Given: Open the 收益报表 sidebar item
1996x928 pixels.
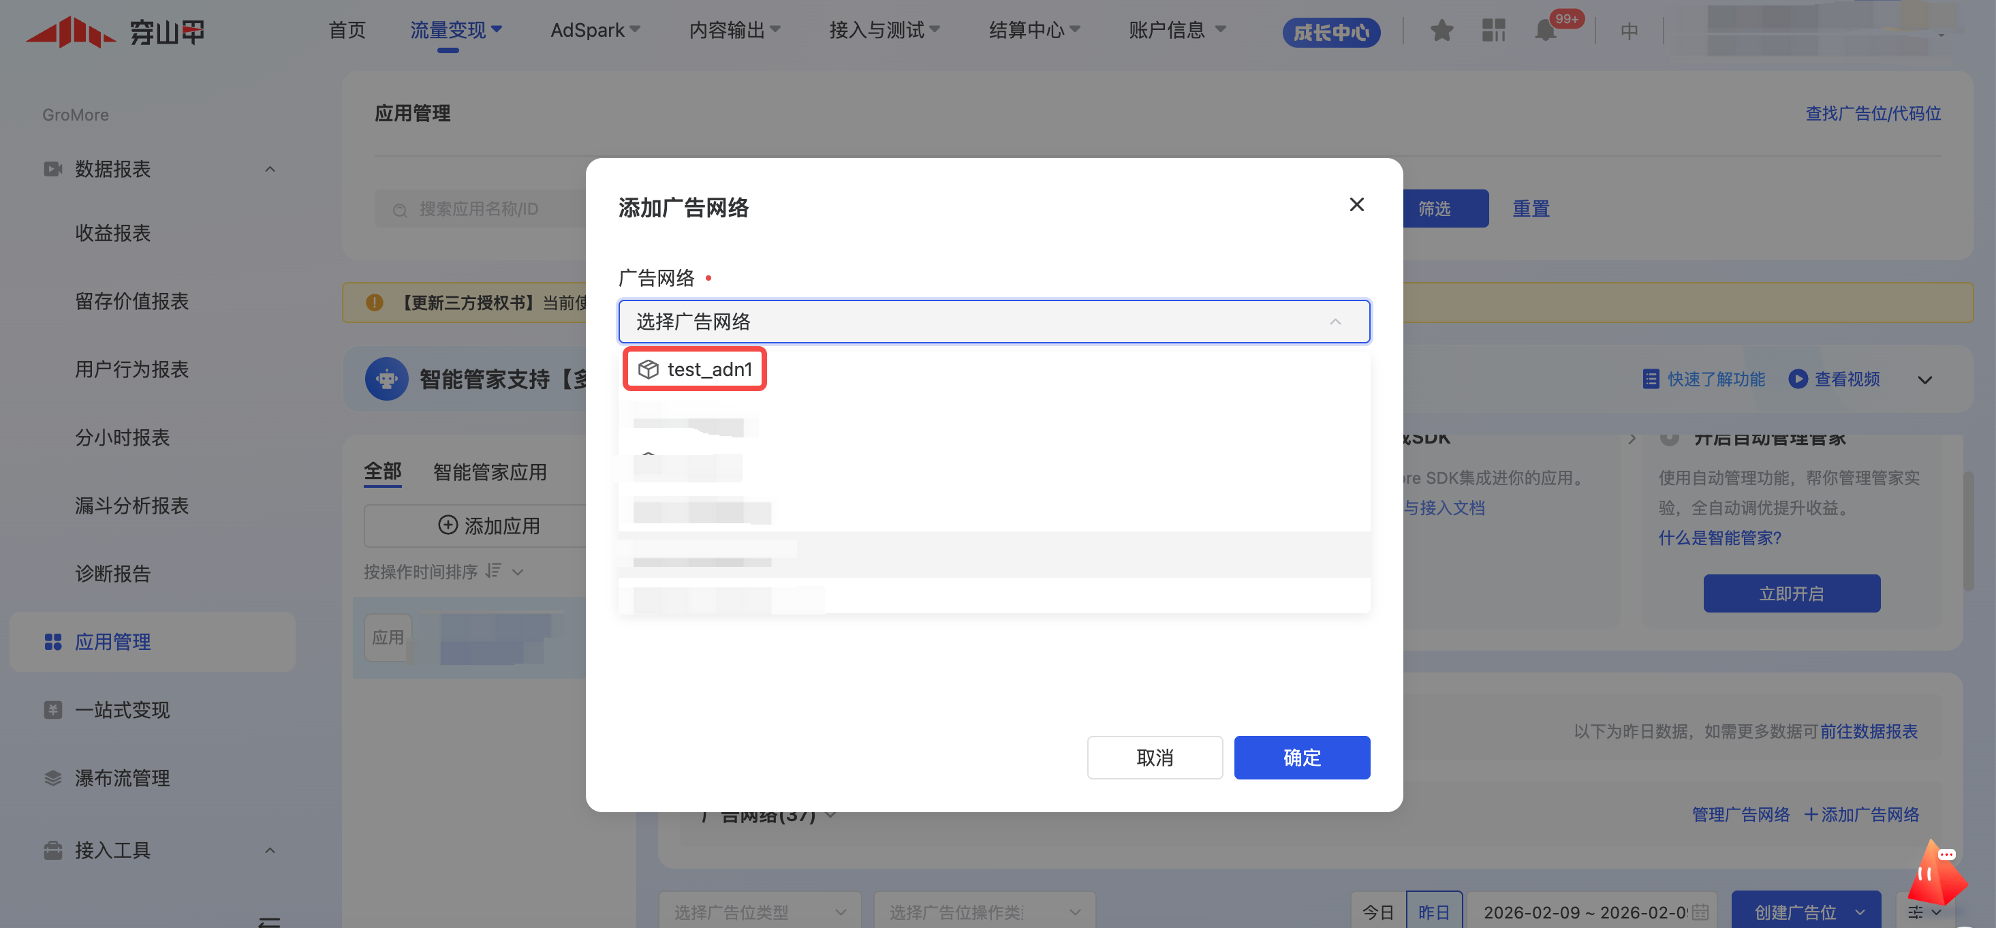Looking at the screenshot, I should point(112,233).
